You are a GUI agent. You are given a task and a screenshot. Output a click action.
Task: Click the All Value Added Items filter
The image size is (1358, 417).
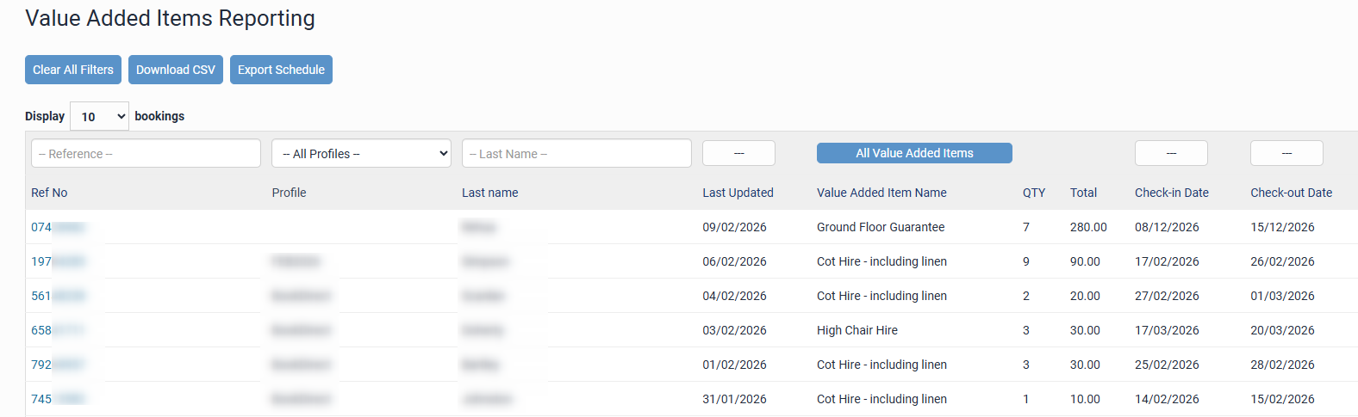[x=914, y=153]
